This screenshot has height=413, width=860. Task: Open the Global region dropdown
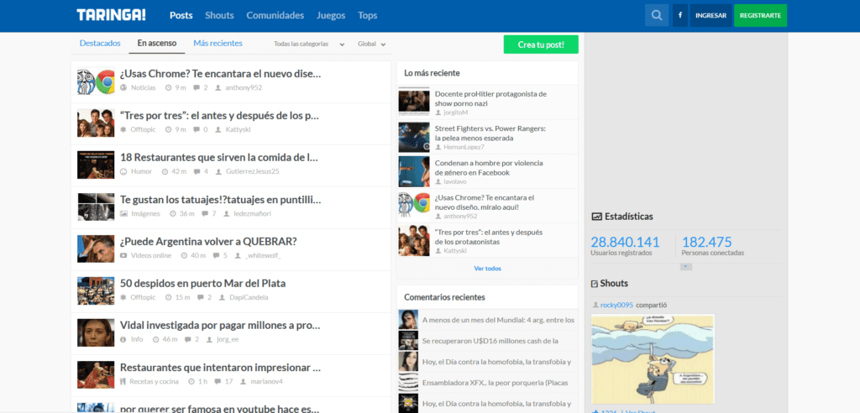[372, 44]
